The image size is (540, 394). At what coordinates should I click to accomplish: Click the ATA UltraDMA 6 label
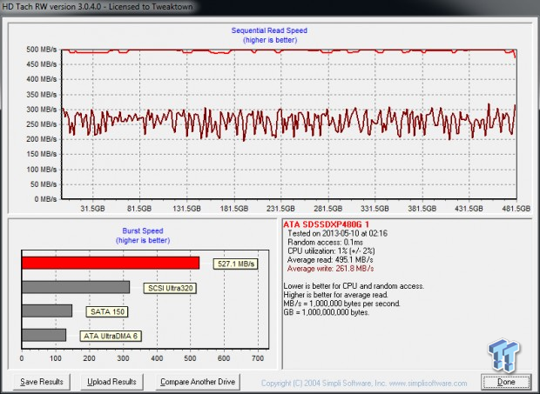point(111,336)
